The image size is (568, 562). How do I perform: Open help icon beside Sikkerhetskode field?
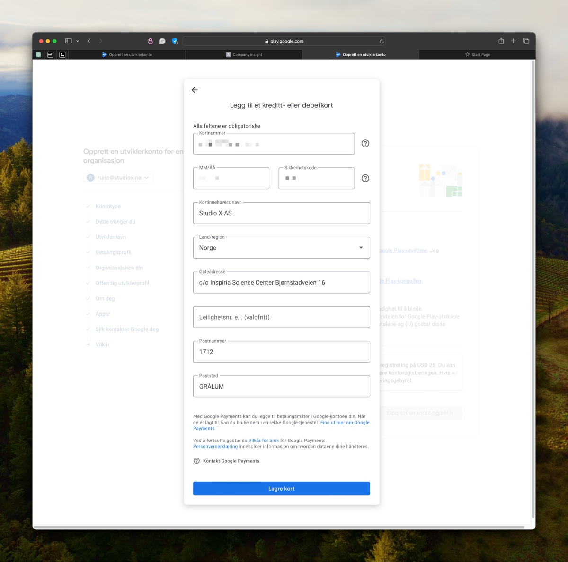(365, 178)
